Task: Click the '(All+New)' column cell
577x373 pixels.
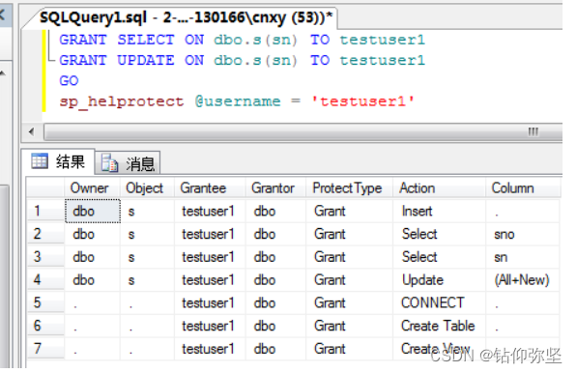Action: pos(523,280)
